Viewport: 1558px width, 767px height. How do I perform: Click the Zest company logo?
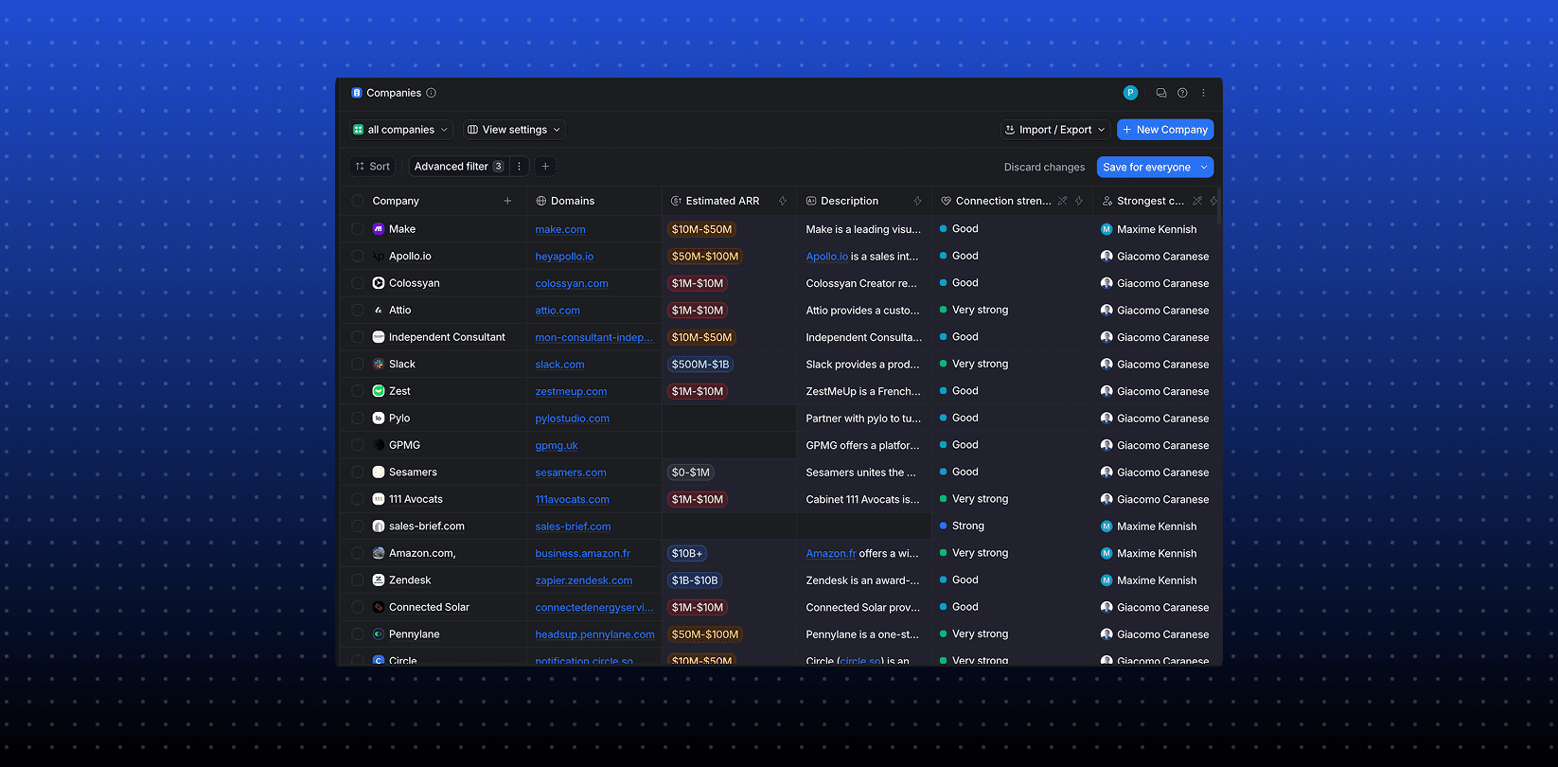point(379,391)
